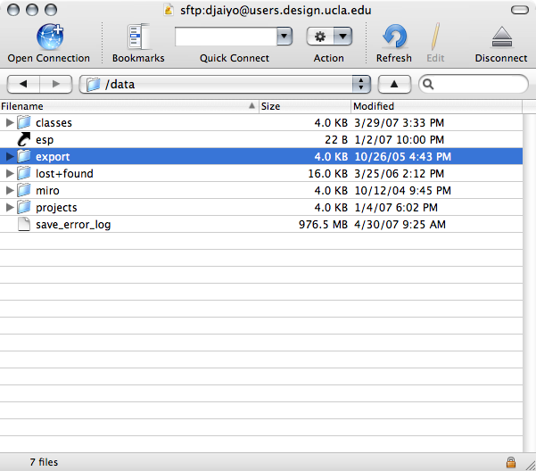Open the Quick Connect dropdown arrow
Viewport: 536px width, 471px height.
[x=284, y=37]
